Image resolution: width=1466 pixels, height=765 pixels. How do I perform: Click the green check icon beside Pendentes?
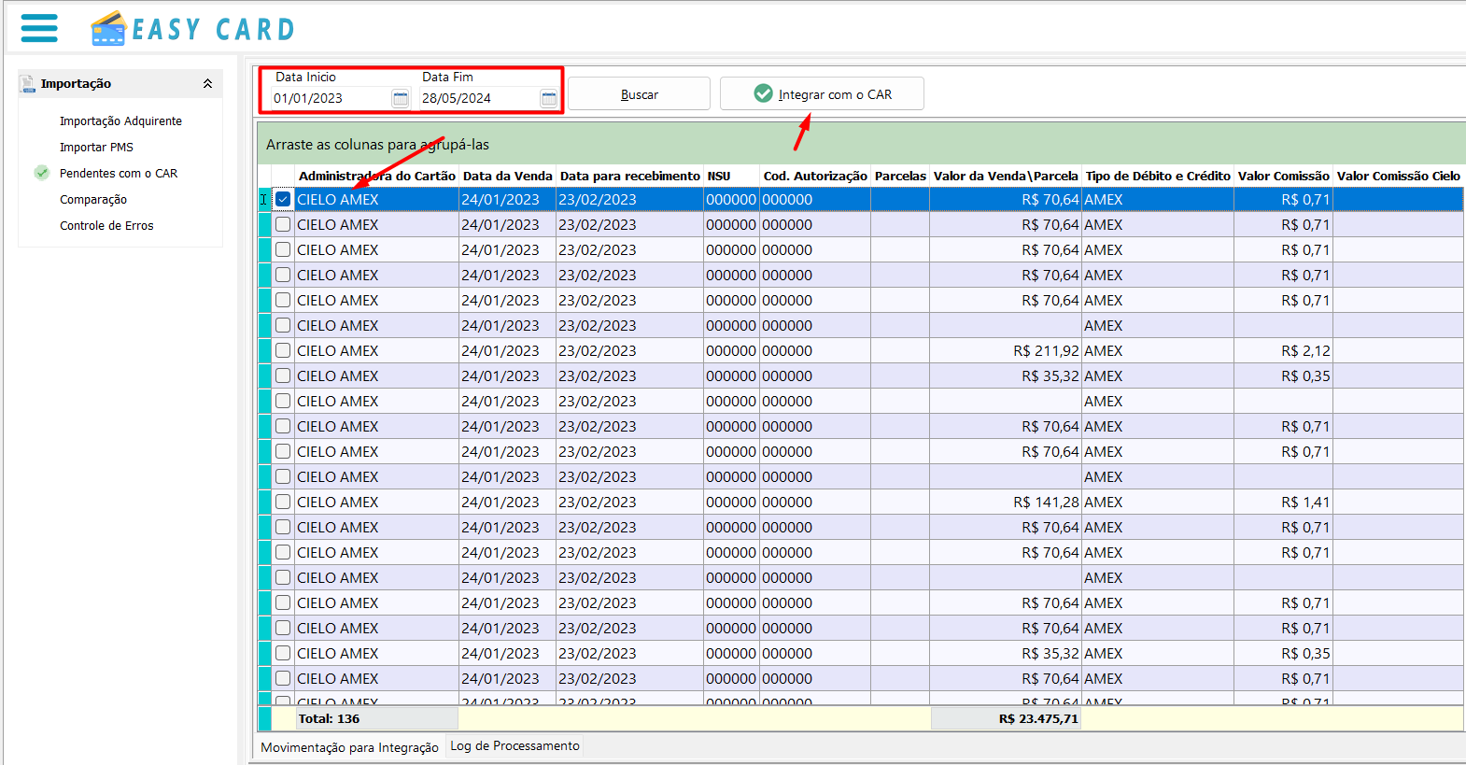41,173
